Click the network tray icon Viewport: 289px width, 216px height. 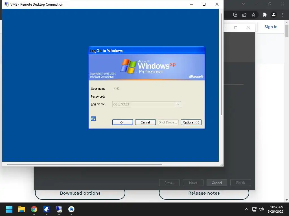[255, 209]
